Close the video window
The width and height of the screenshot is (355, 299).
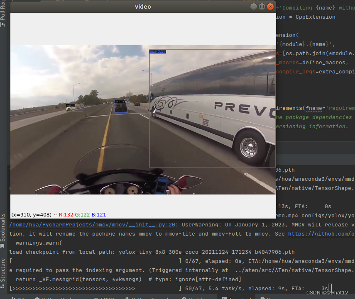point(270,7)
